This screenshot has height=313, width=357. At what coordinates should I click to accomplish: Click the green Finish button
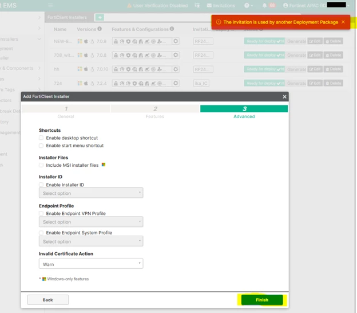[x=262, y=300]
